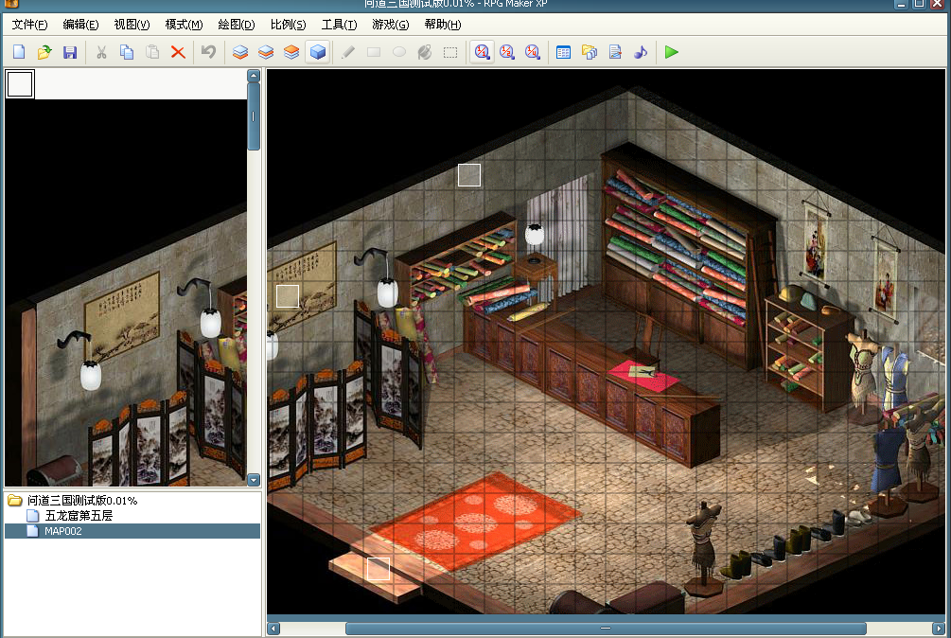Switch to Layer 1 editing mode
951x638 pixels.
click(x=240, y=52)
